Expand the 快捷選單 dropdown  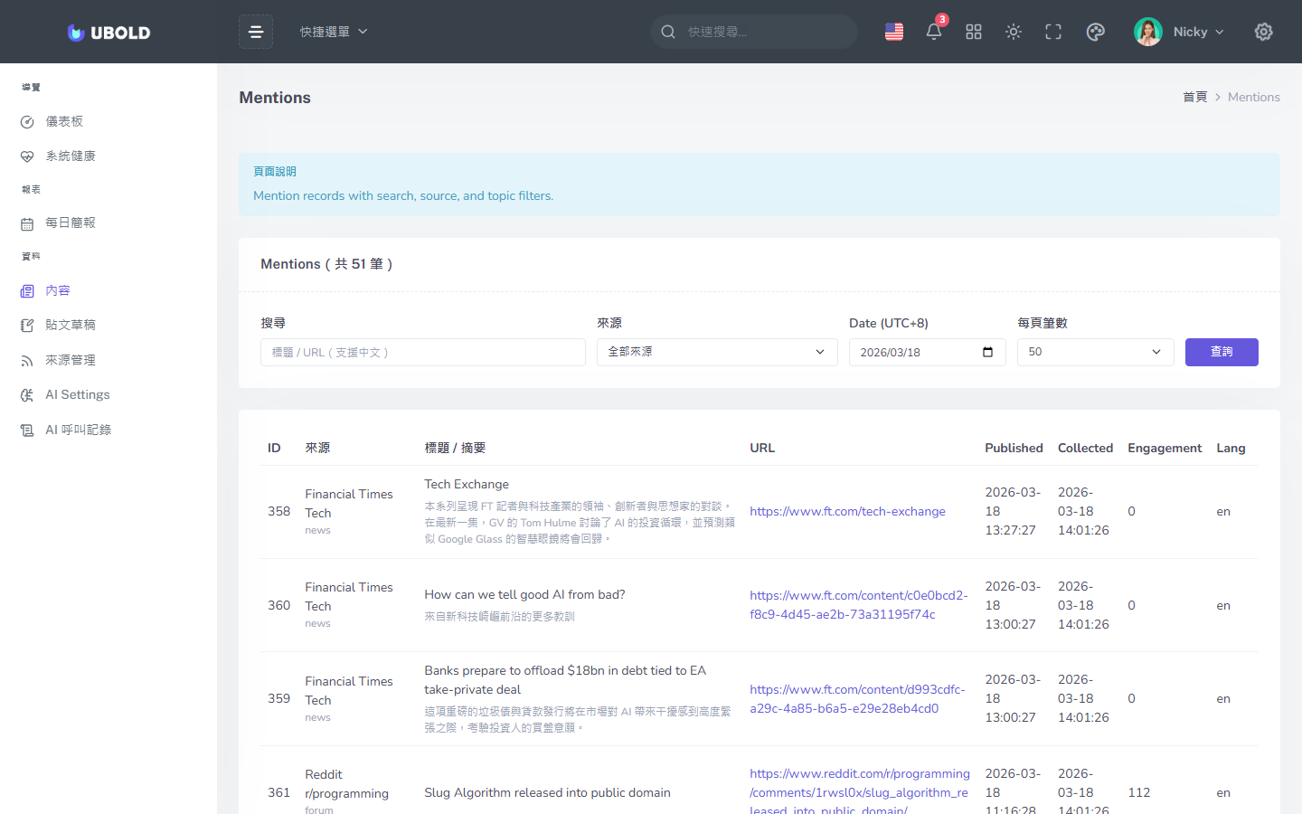(334, 32)
